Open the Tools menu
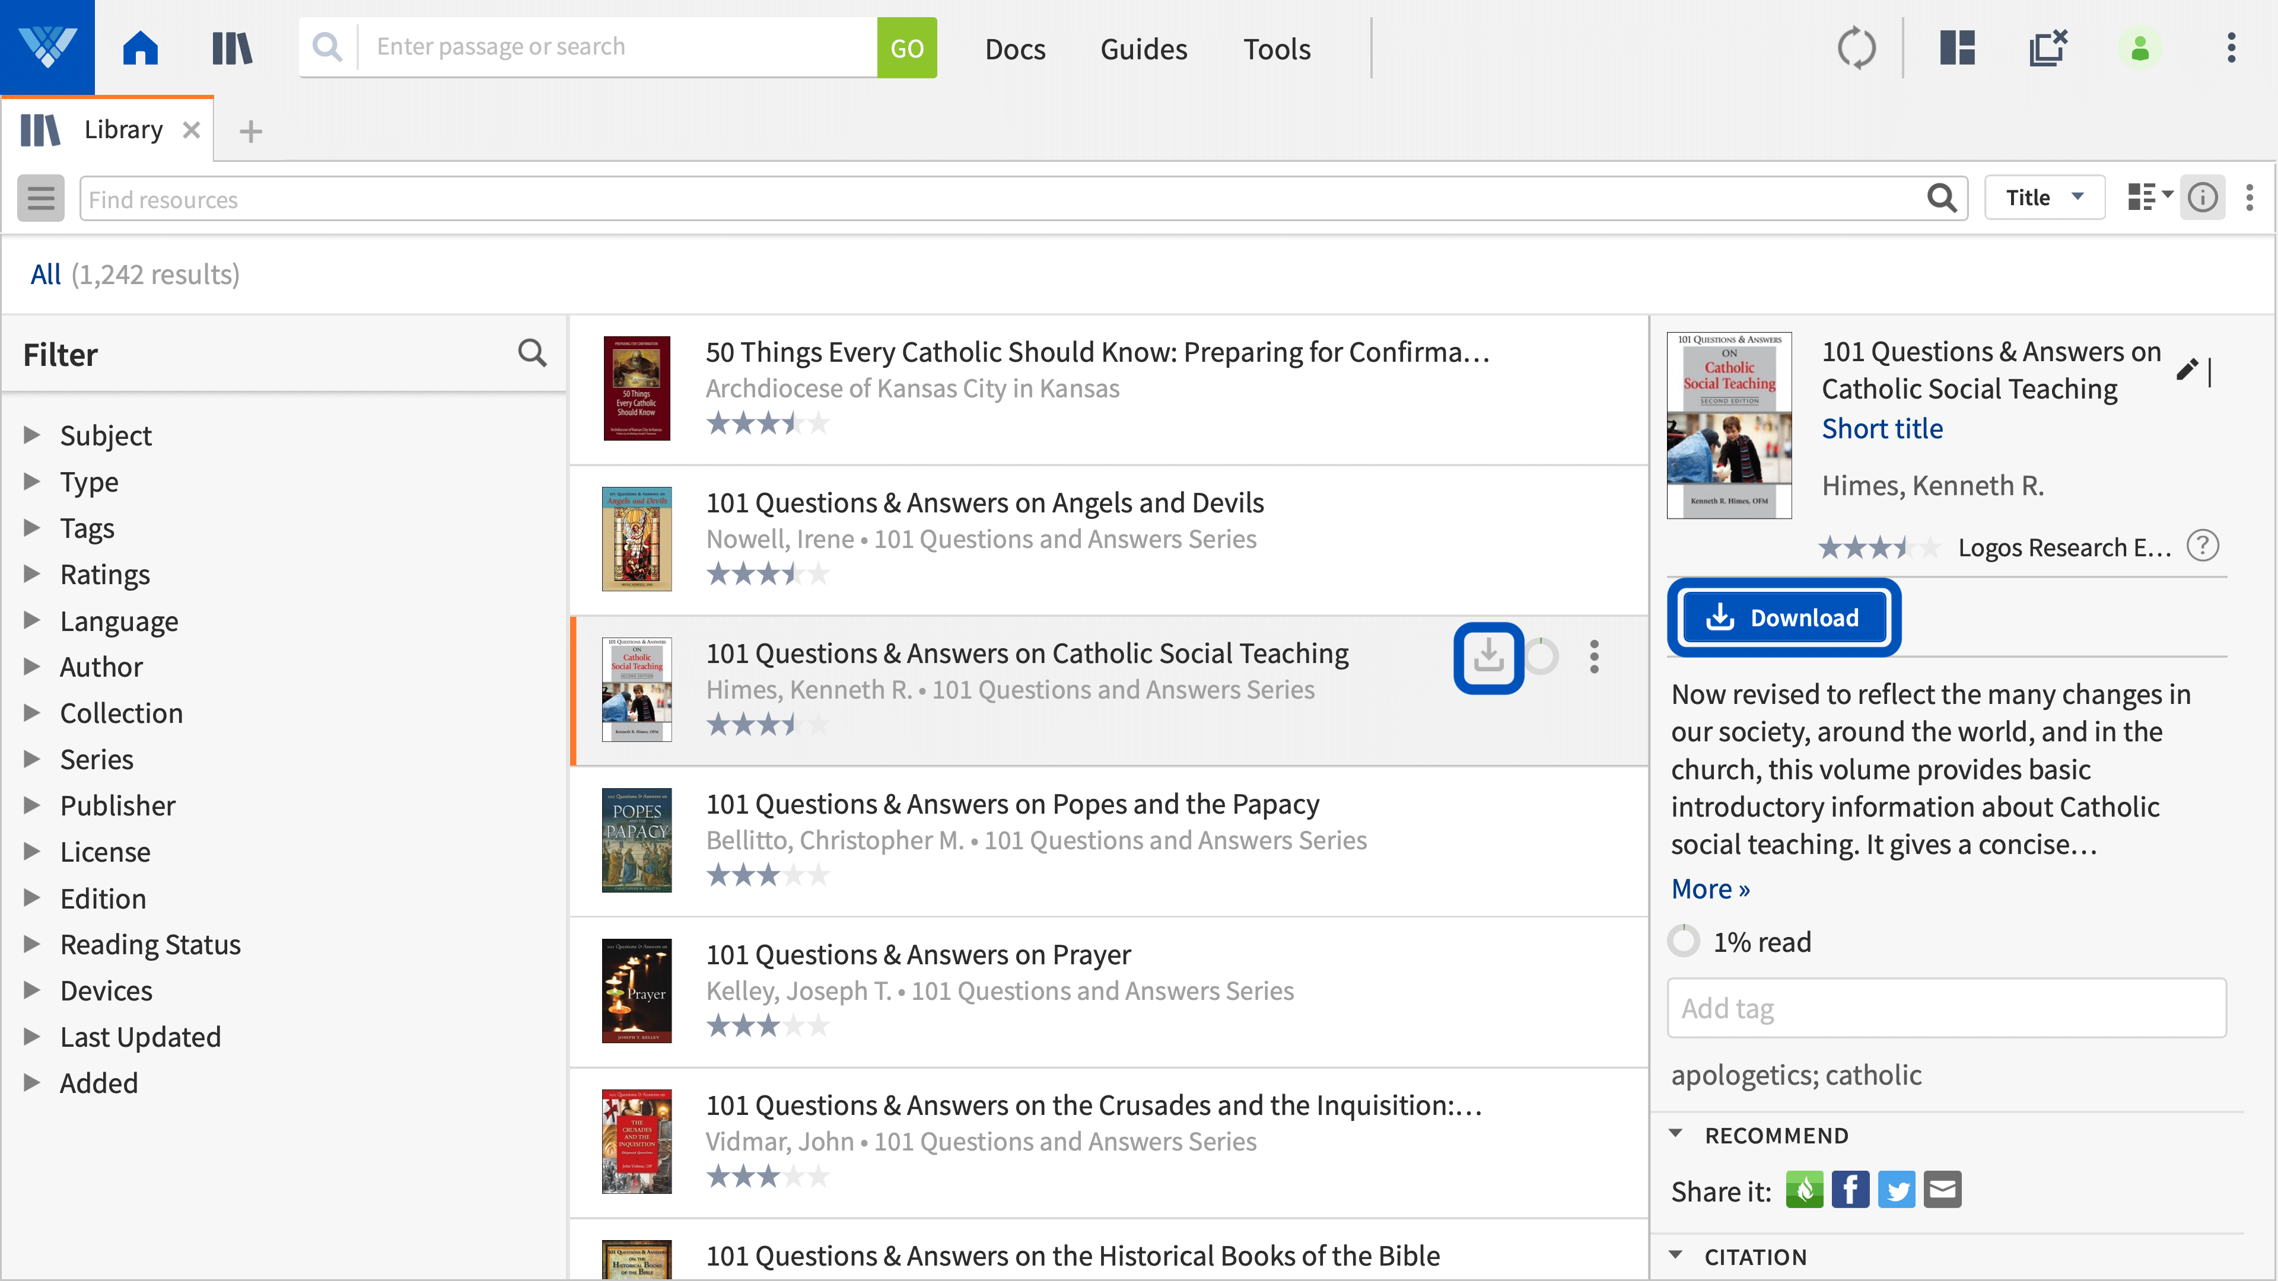Screen dimensions: 2278x1281 point(1277,49)
